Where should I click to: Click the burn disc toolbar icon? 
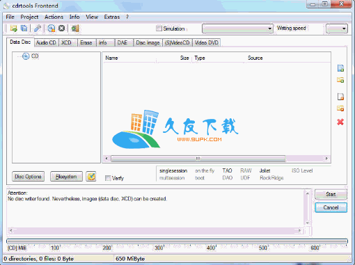pos(51,29)
